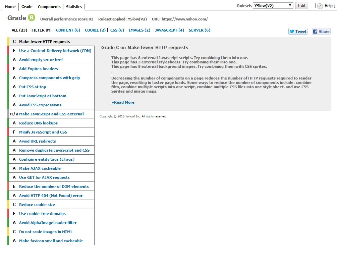Open the Avoid AlphaImageLoader filter rule
This screenshot has height=265, width=337.
pos(51,222)
